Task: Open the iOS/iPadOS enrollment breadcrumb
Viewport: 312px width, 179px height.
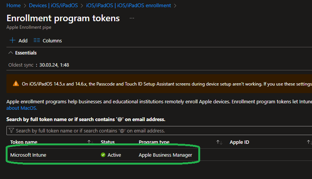Action: pyautogui.click(x=128, y=5)
